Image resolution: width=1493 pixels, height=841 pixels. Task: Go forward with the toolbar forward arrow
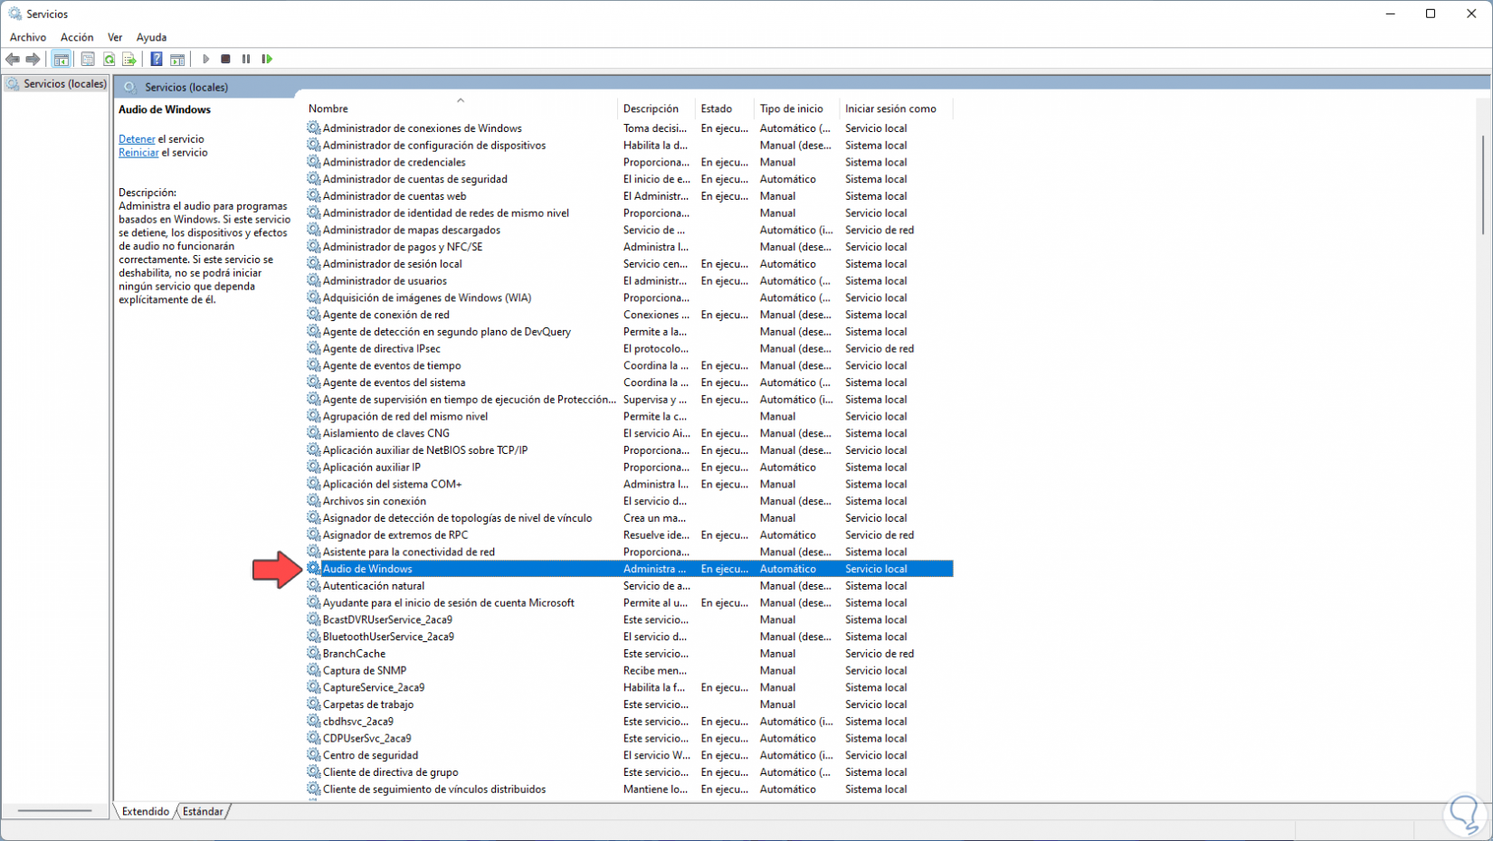(x=33, y=60)
